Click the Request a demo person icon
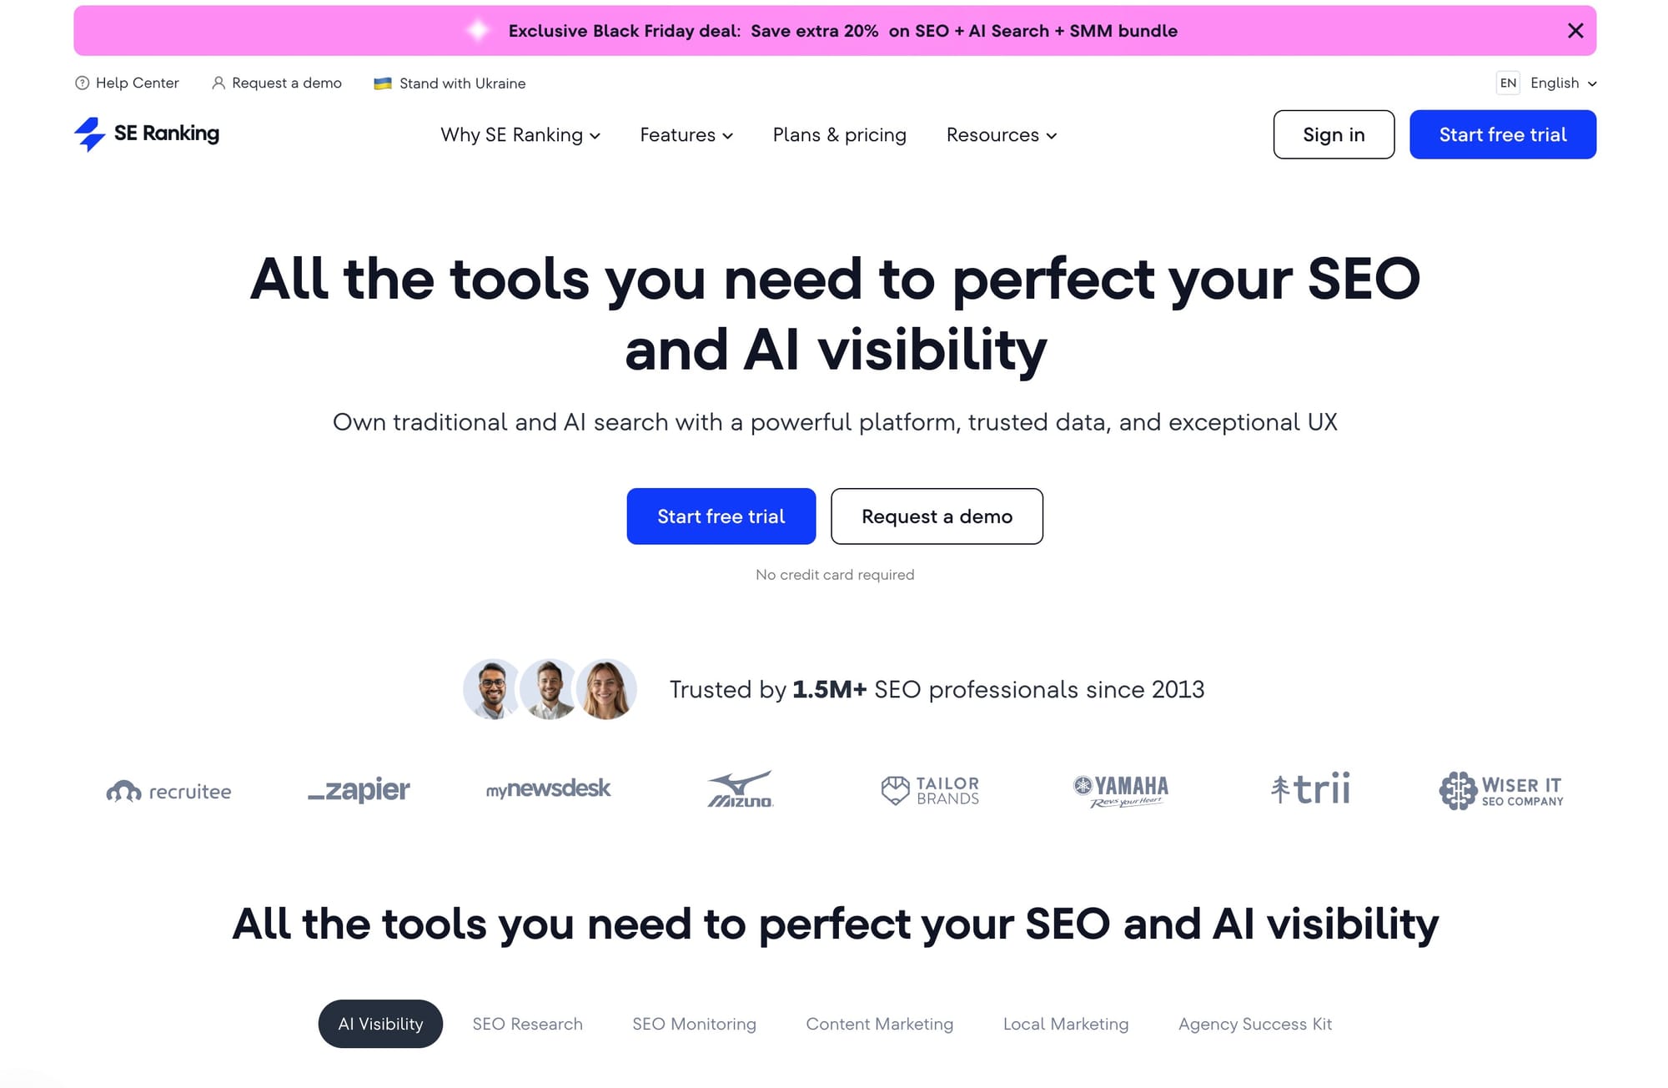Screen dimensions: 1668x1088 click(218, 83)
